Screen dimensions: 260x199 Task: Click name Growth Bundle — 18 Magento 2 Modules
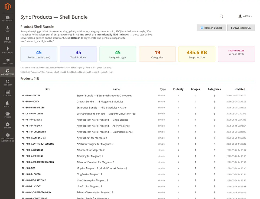pyautogui.click(x=100, y=101)
